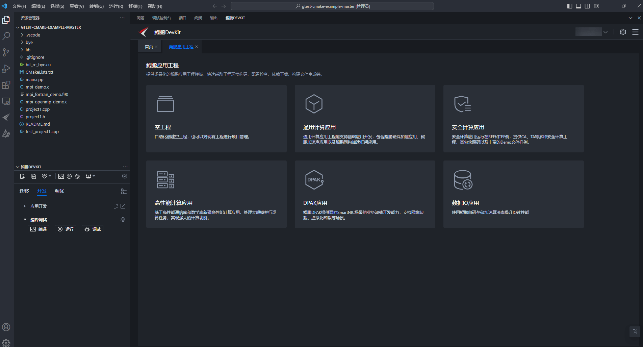
Task: Open the Manage gear in activity bar
Action: pyautogui.click(x=6, y=343)
